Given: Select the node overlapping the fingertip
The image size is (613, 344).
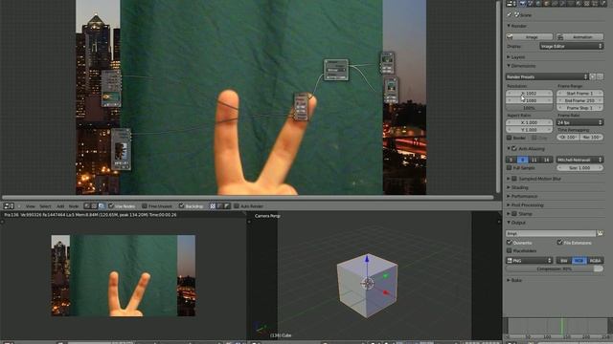Looking at the screenshot, I should click(x=301, y=106).
